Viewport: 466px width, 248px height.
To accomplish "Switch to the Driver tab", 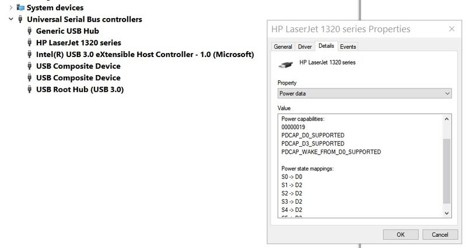I will coord(304,47).
